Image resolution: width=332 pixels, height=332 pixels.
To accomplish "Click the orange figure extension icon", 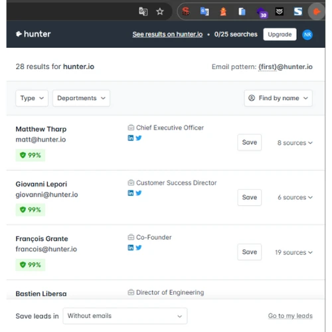I will click(x=223, y=11).
